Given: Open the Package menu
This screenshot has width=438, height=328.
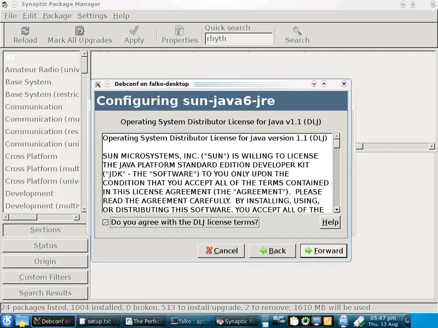Looking at the screenshot, I should (x=57, y=16).
